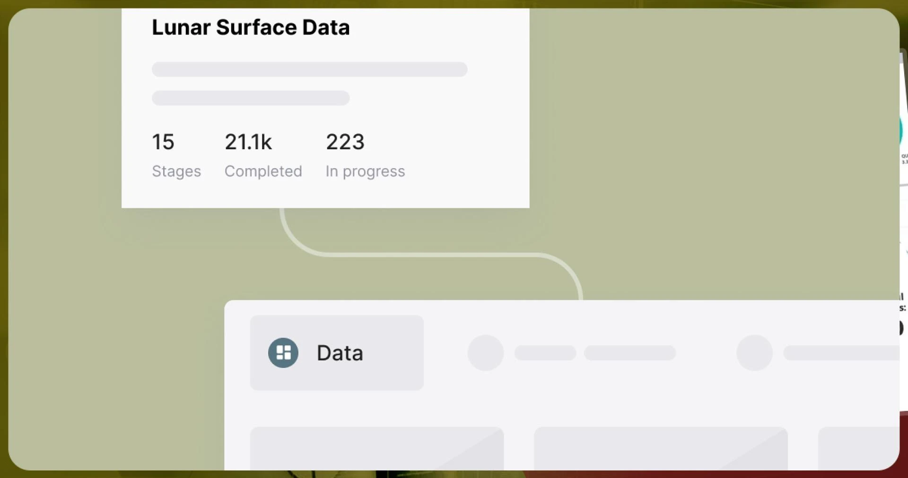Image resolution: width=908 pixels, height=478 pixels.
Task: Click the '223 In progress' statistic
Action: coord(365,156)
